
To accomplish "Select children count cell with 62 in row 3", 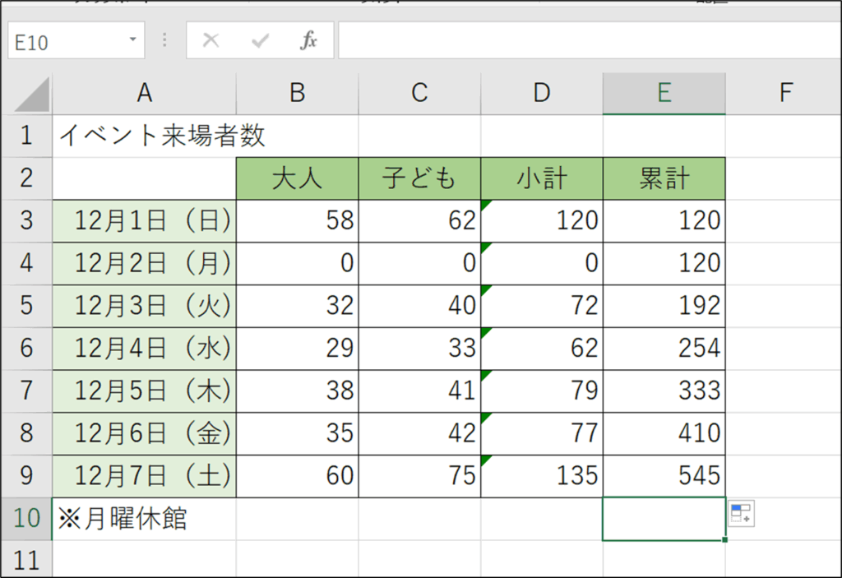I will click(x=419, y=221).
